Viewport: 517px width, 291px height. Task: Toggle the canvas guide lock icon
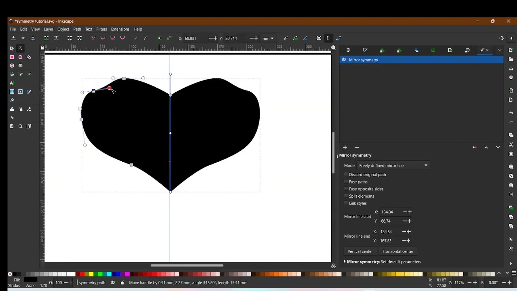pos(42,48)
